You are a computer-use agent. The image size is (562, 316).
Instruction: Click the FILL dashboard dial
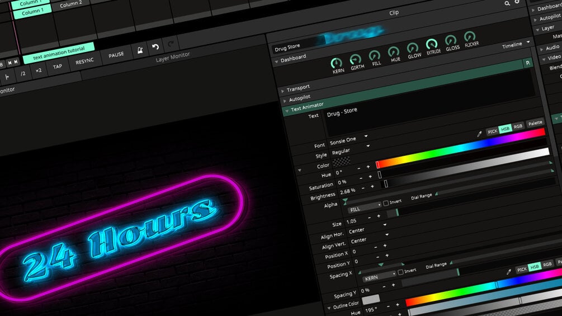point(375,56)
